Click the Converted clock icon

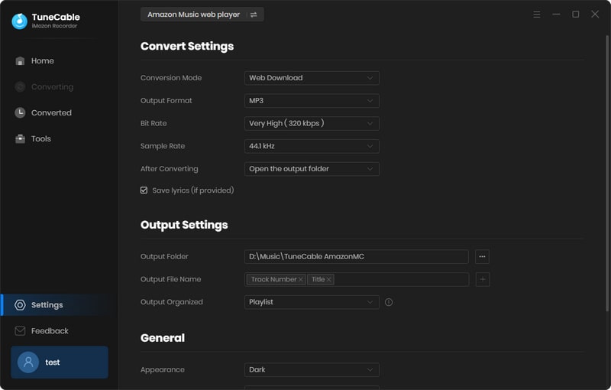[x=20, y=112]
